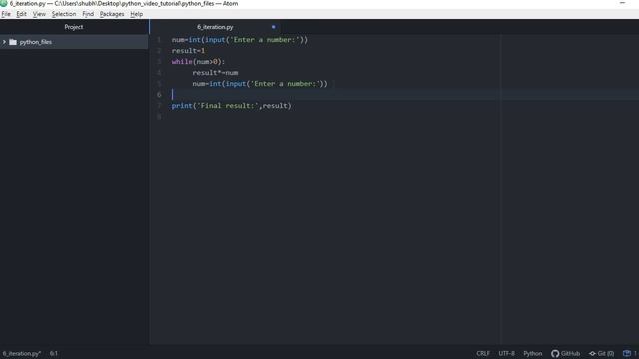639x359 pixels.
Task: Place cursor on the 'result=1' line
Action: 188,51
